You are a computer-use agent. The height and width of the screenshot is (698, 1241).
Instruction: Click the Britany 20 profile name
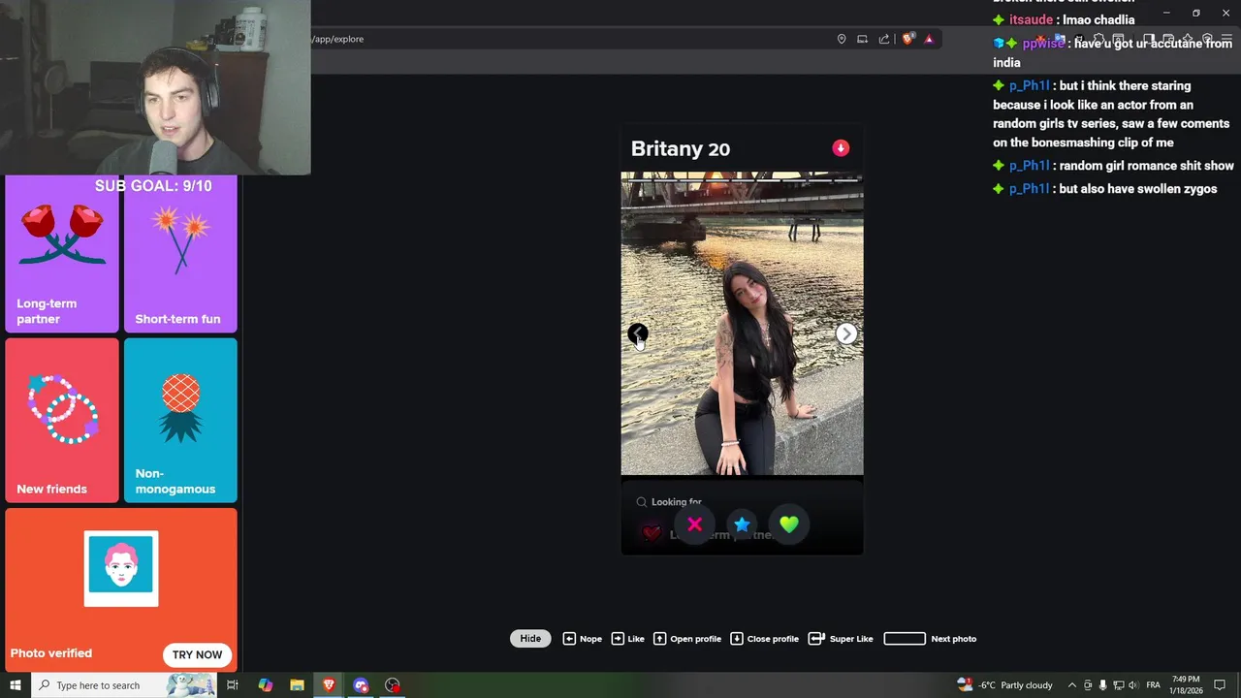tap(681, 149)
